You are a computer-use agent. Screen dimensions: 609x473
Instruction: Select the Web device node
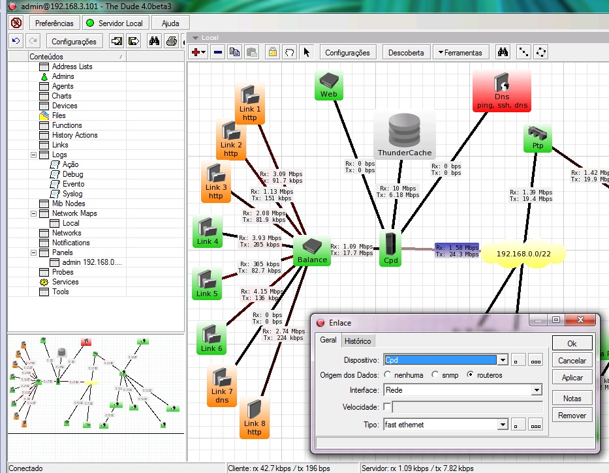328,85
